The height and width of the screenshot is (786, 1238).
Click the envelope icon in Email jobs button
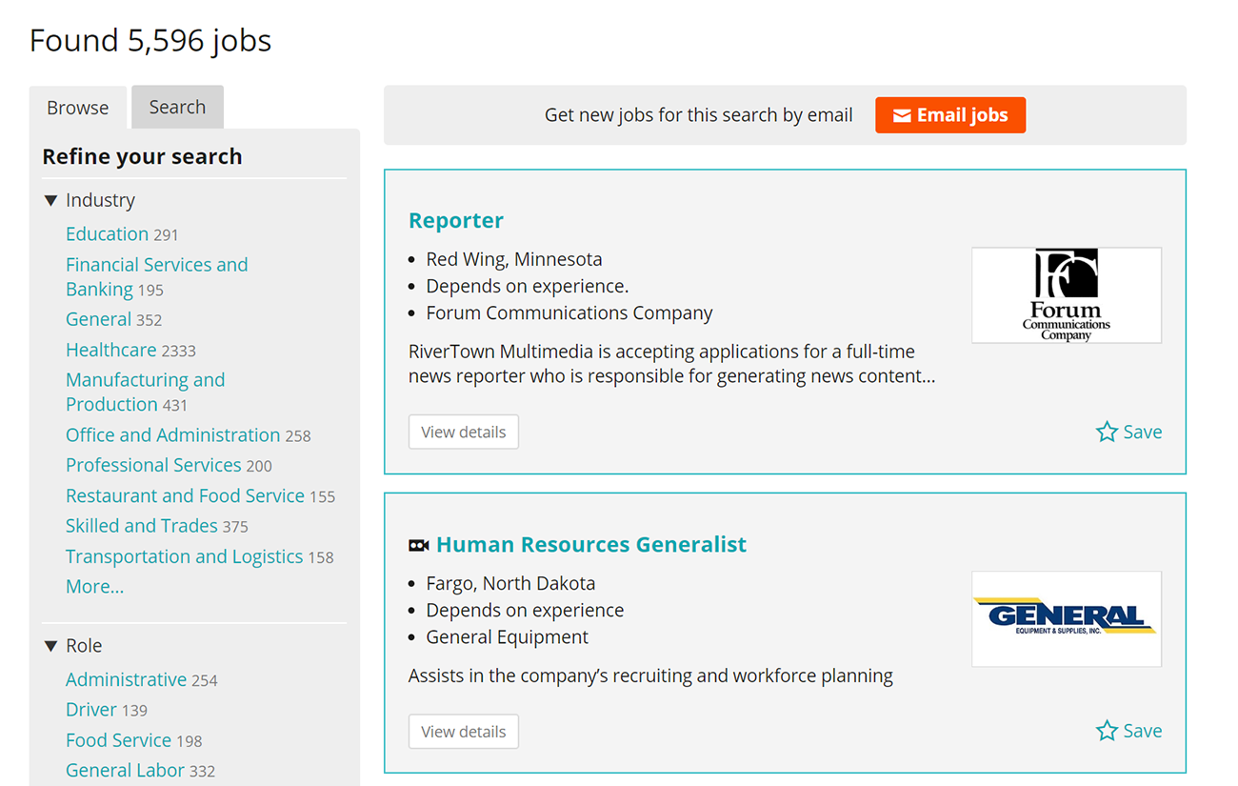pos(901,116)
